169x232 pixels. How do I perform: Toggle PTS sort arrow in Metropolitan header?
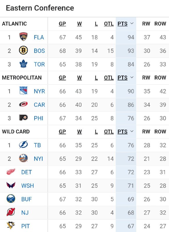132,77
